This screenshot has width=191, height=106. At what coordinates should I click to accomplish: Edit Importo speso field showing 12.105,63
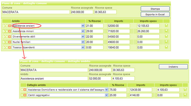[148, 26]
